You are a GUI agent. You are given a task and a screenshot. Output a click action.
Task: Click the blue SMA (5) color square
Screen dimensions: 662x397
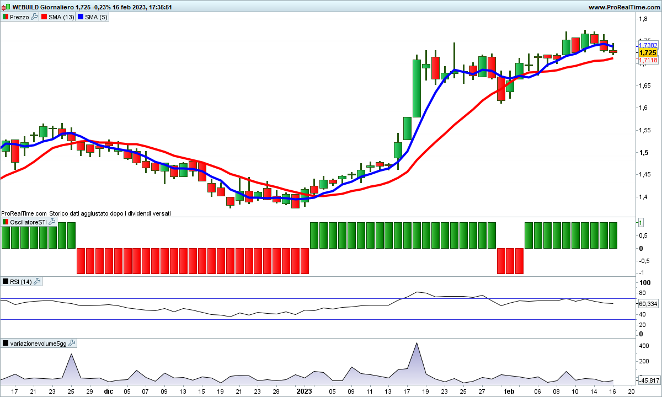(x=81, y=17)
